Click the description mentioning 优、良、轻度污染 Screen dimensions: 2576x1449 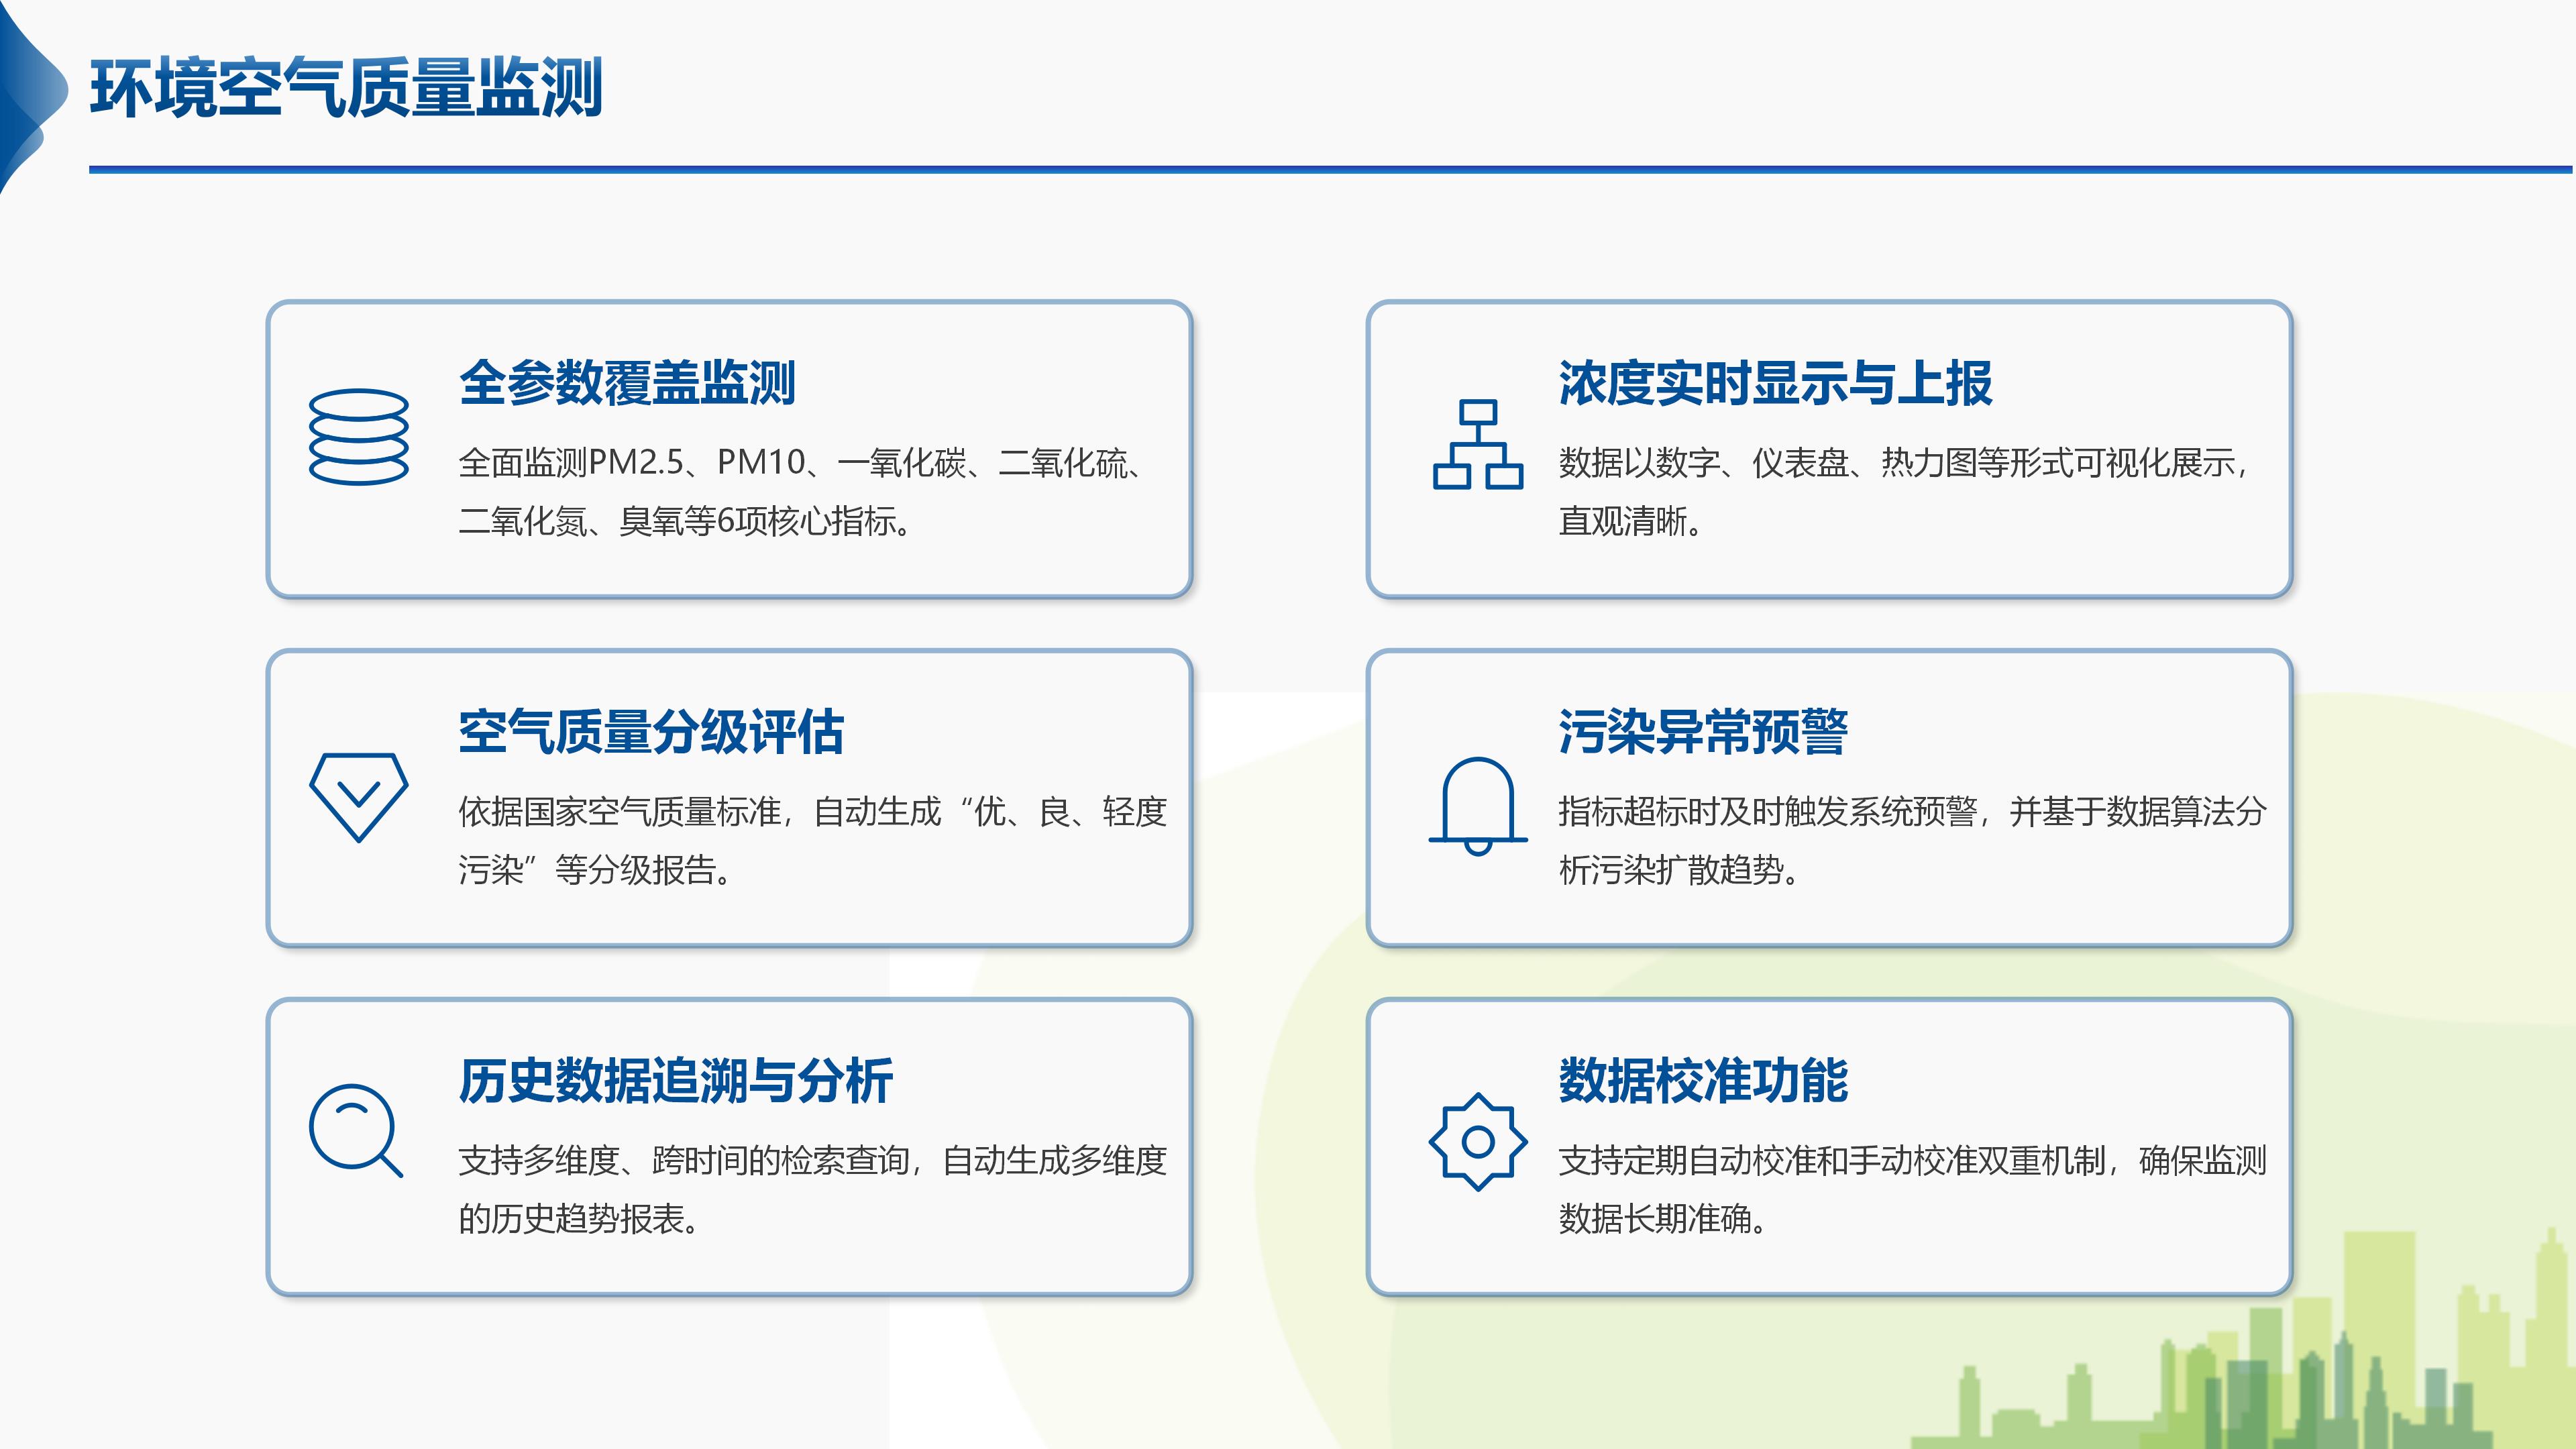point(813,841)
